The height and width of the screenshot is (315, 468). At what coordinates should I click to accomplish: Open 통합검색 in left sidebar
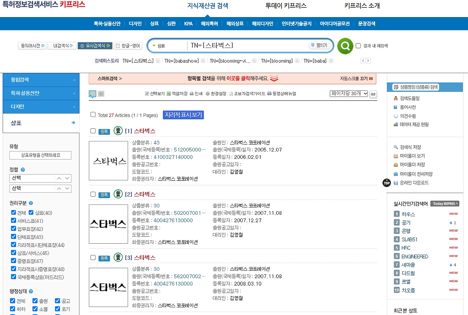click(41, 80)
